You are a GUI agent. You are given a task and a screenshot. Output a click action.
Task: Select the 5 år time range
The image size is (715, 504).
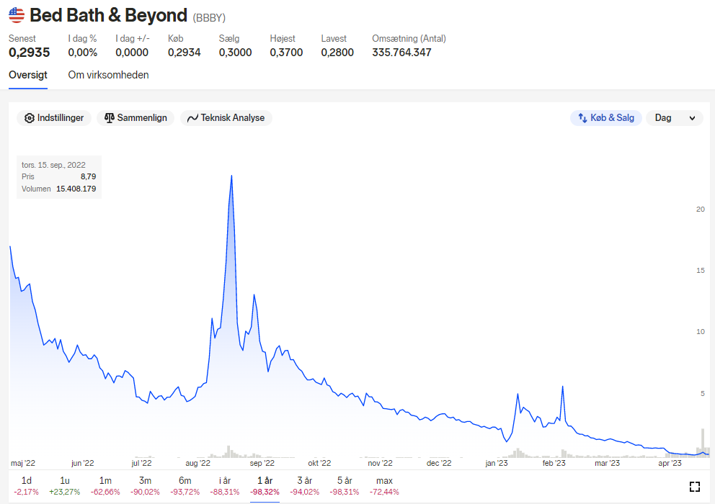pyautogui.click(x=345, y=486)
